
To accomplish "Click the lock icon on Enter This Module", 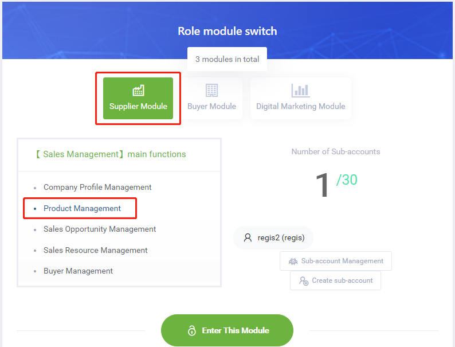I will tap(192, 330).
